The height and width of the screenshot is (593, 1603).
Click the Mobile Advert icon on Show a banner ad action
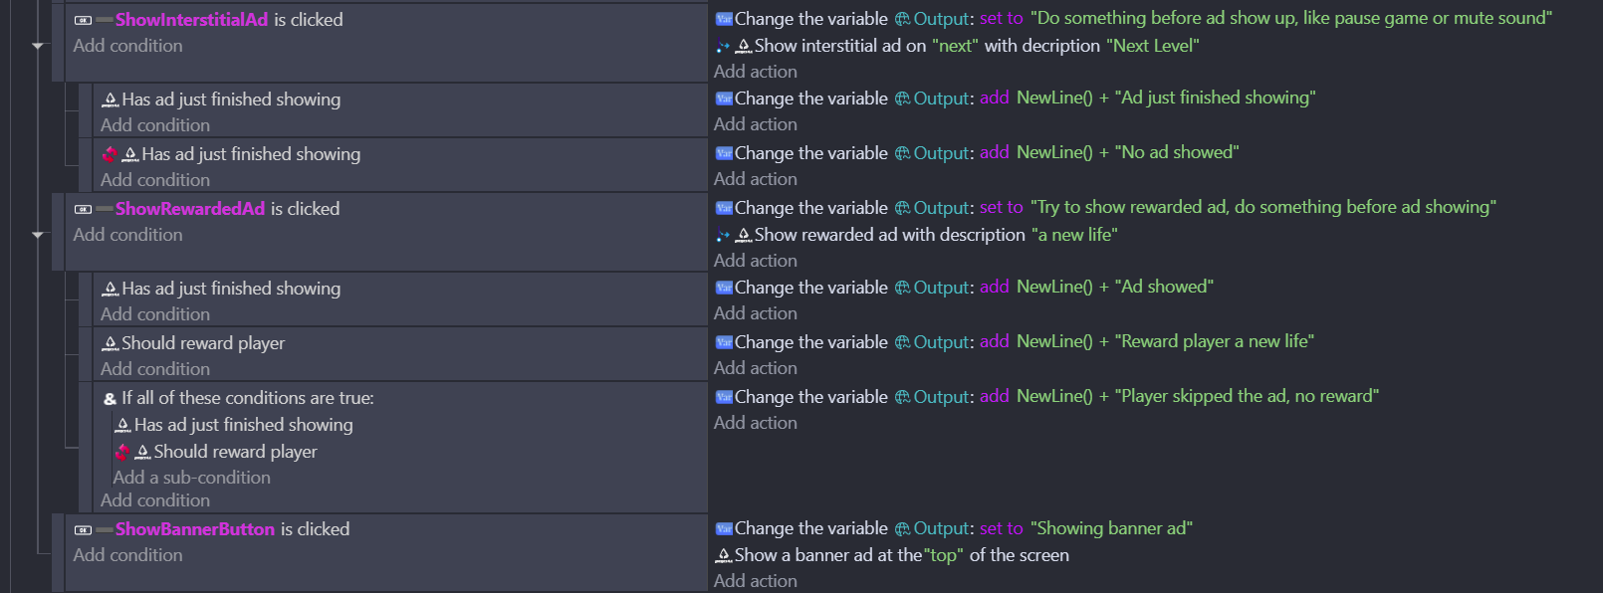(724, 555)
